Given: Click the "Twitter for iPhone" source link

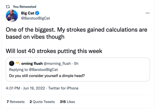Looking at the screenshot, I should 63,88.
